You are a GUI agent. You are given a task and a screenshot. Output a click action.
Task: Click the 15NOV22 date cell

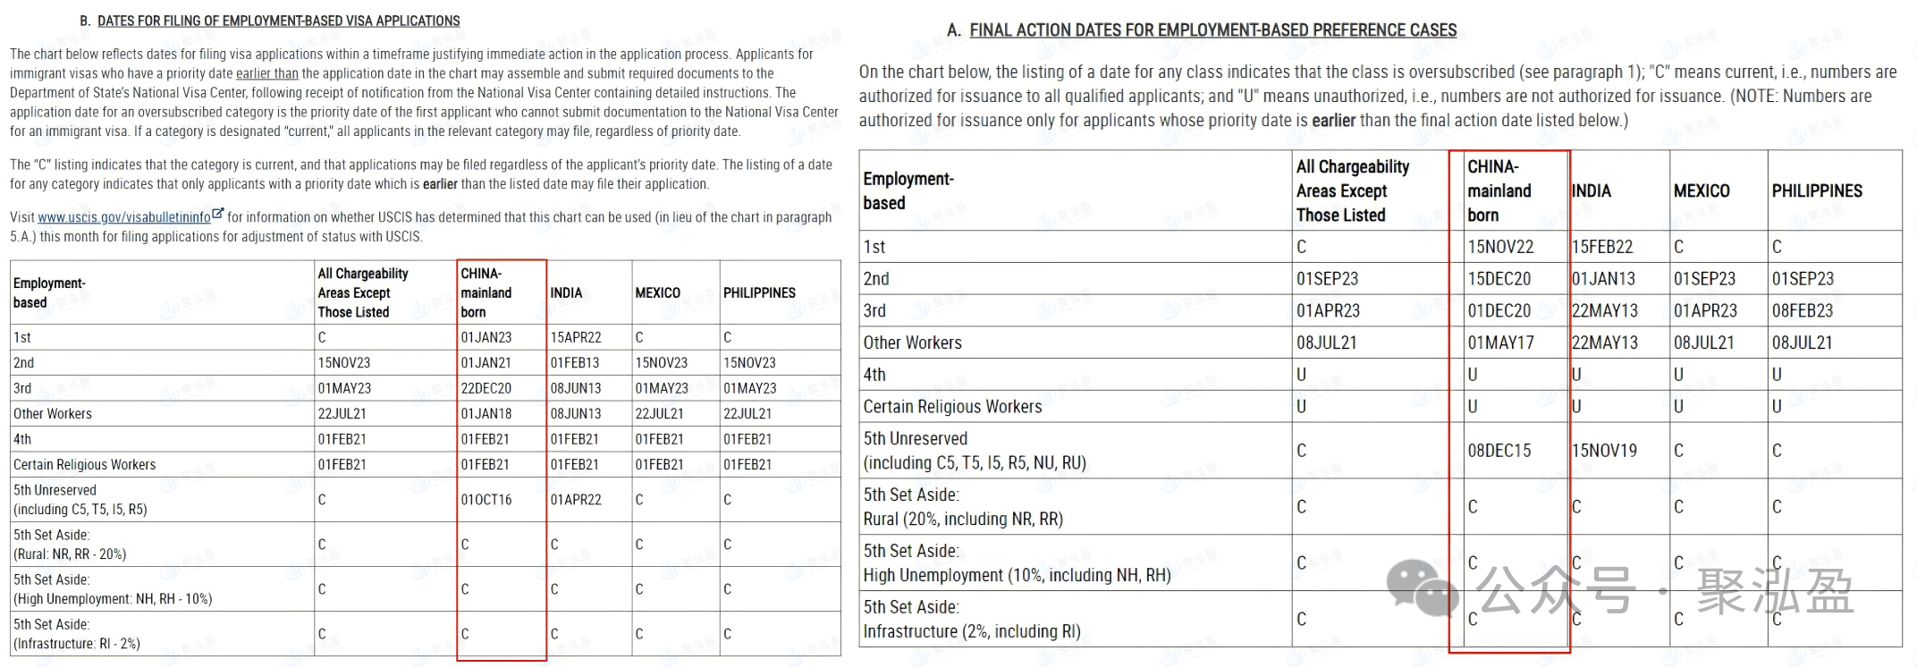point(1500,247)
